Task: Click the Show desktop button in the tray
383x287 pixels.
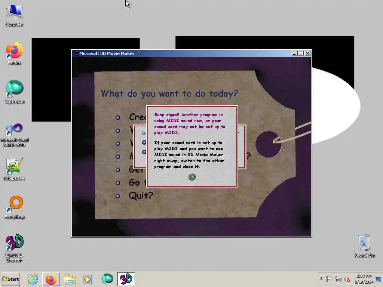Action: (x=379, y=279)
